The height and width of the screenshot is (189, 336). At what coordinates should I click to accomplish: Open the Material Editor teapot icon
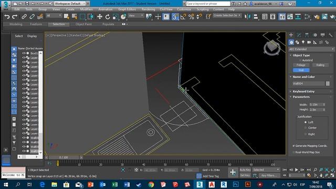308,16
